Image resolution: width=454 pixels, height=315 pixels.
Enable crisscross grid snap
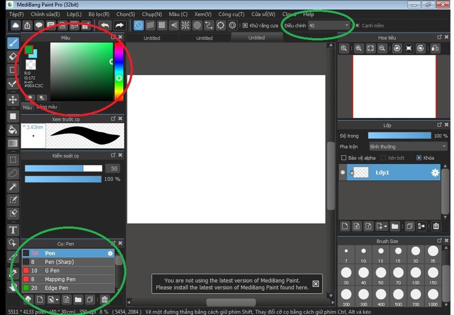coord(162,25)
